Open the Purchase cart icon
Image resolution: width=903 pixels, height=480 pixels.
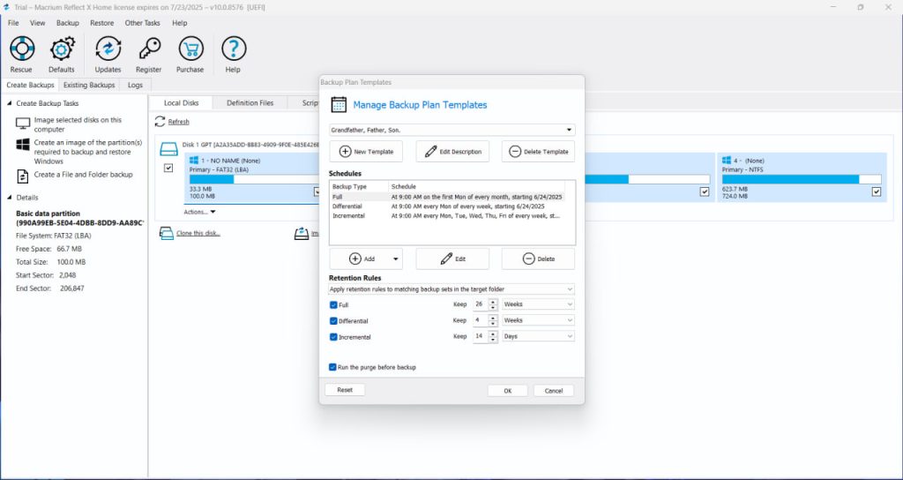190,49
